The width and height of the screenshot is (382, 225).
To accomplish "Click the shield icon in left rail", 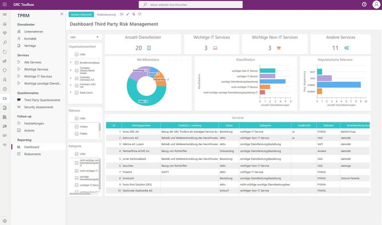I will click(5, 70).
